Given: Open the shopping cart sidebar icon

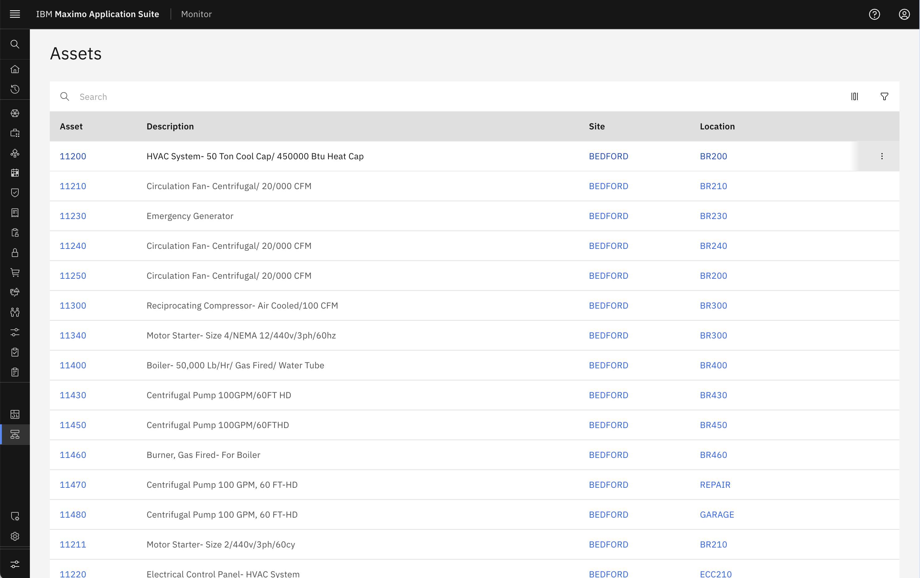Looking at the screenshot, I should click(15, 273).
